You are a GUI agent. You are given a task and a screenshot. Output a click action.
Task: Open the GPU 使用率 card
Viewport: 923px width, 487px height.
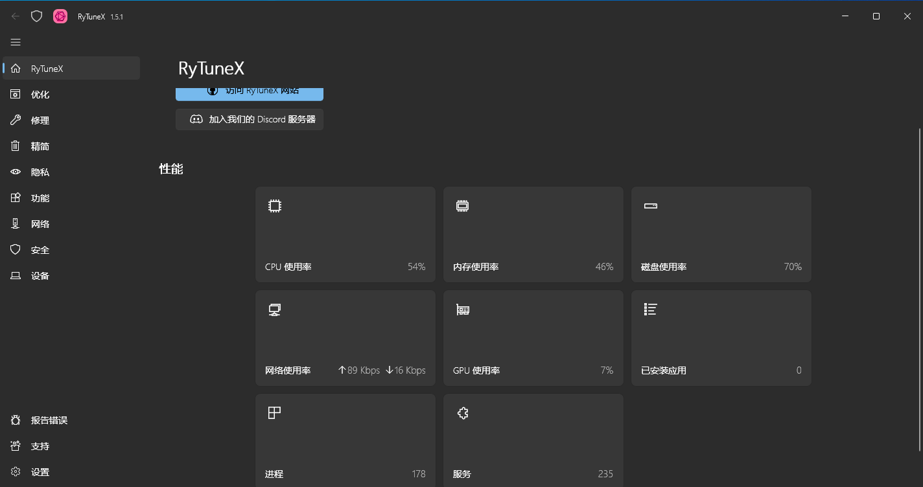click(533, 338)
